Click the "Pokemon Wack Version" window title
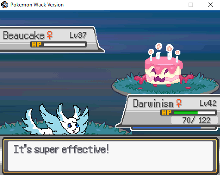The image size is (220, 175). click(37, 5)
